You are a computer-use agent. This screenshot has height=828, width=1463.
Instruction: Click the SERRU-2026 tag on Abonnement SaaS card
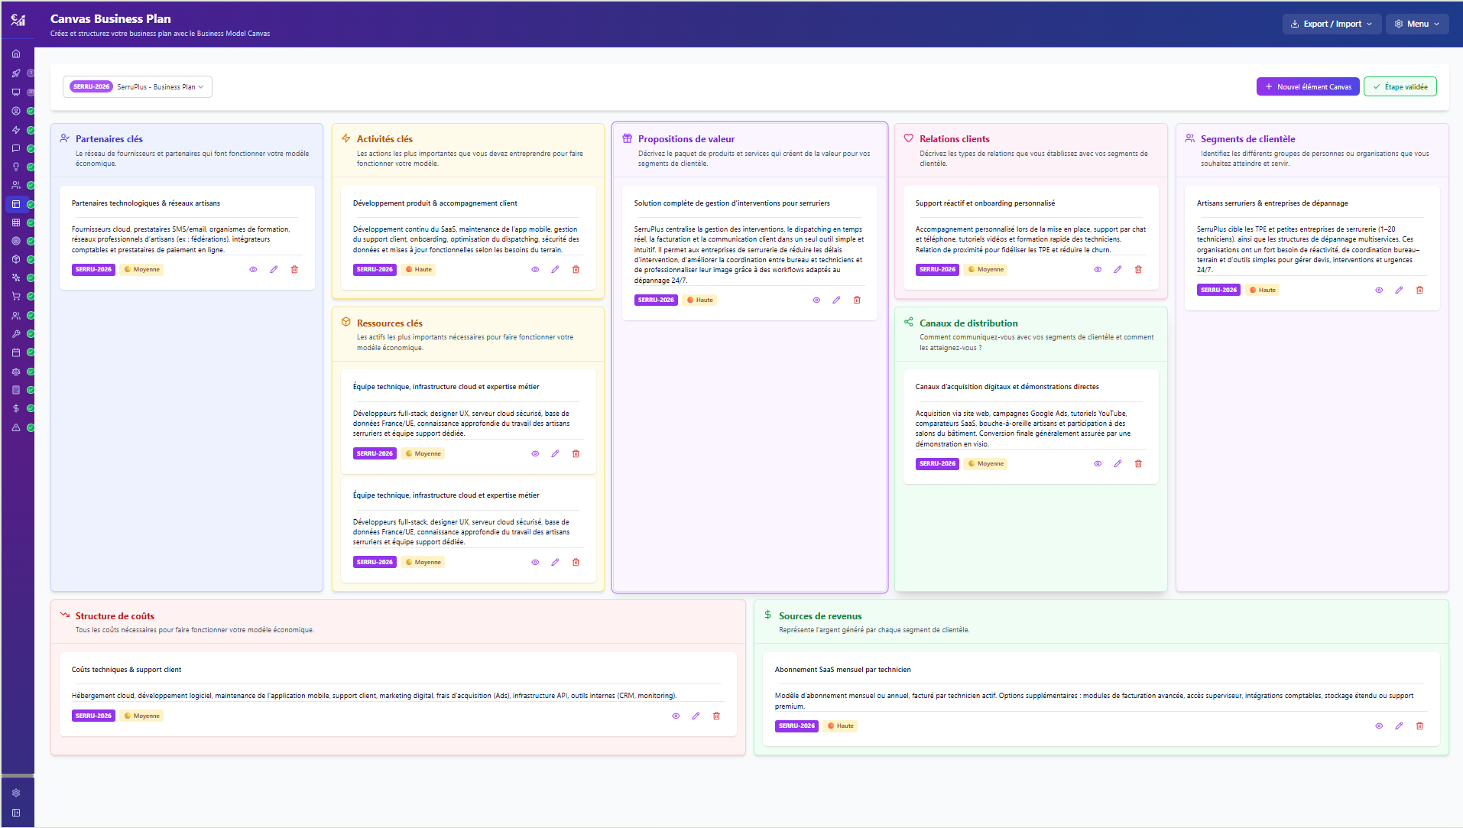click(x=796, y=726)
